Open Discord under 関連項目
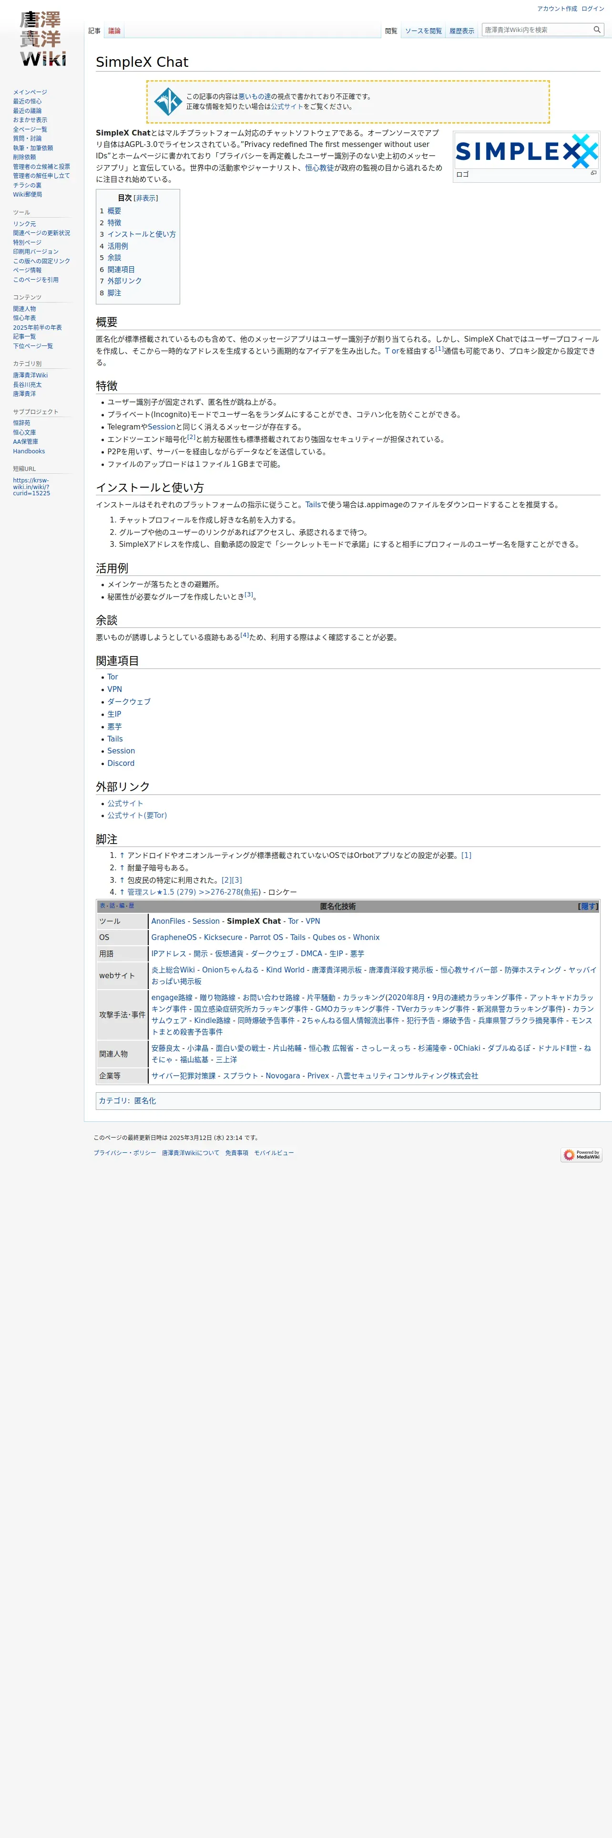This screenshot has width=612, height=1838. (x=121, y=763)
